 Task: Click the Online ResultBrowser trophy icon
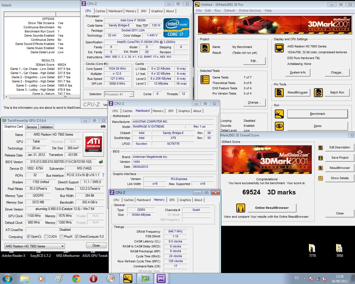click(241, 208)
